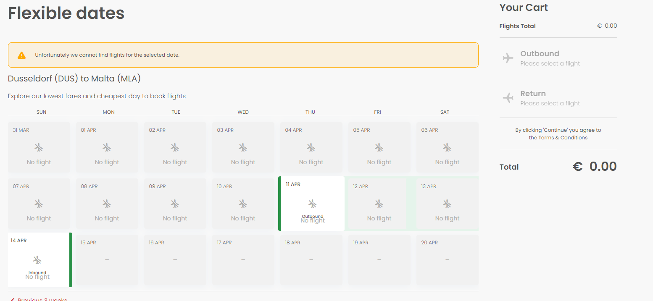The image size is (653, 301).
Task: Click the SAT column header
Action: [445, 112]
